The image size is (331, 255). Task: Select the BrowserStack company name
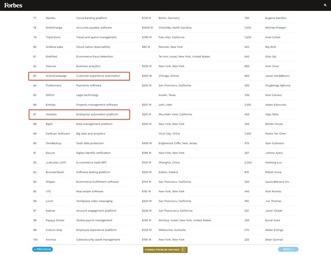55,172
